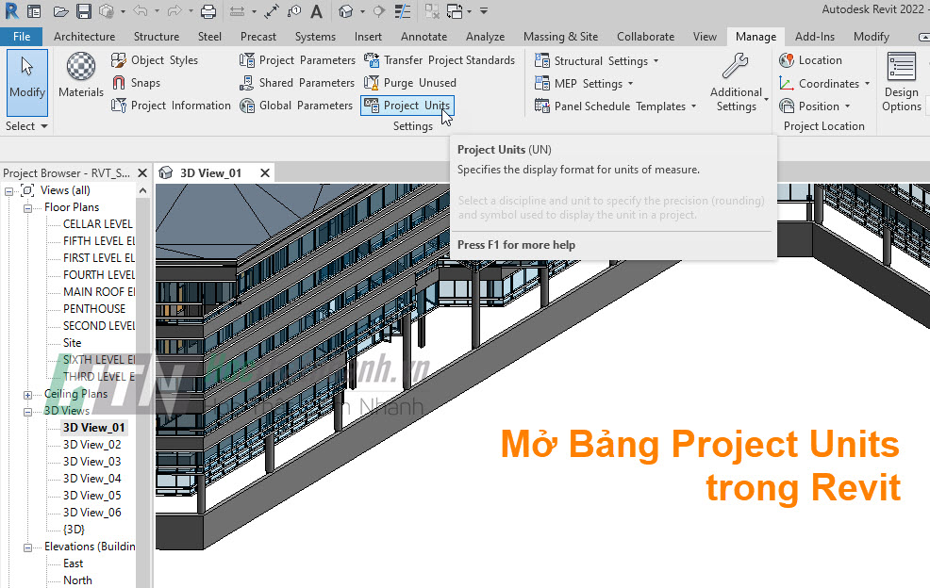
Task: Close the Project Browser panel
Action: tap(142, 172)
